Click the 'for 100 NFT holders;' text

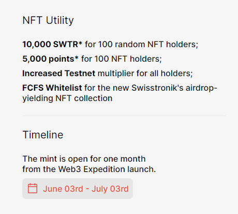click(122, 59)
